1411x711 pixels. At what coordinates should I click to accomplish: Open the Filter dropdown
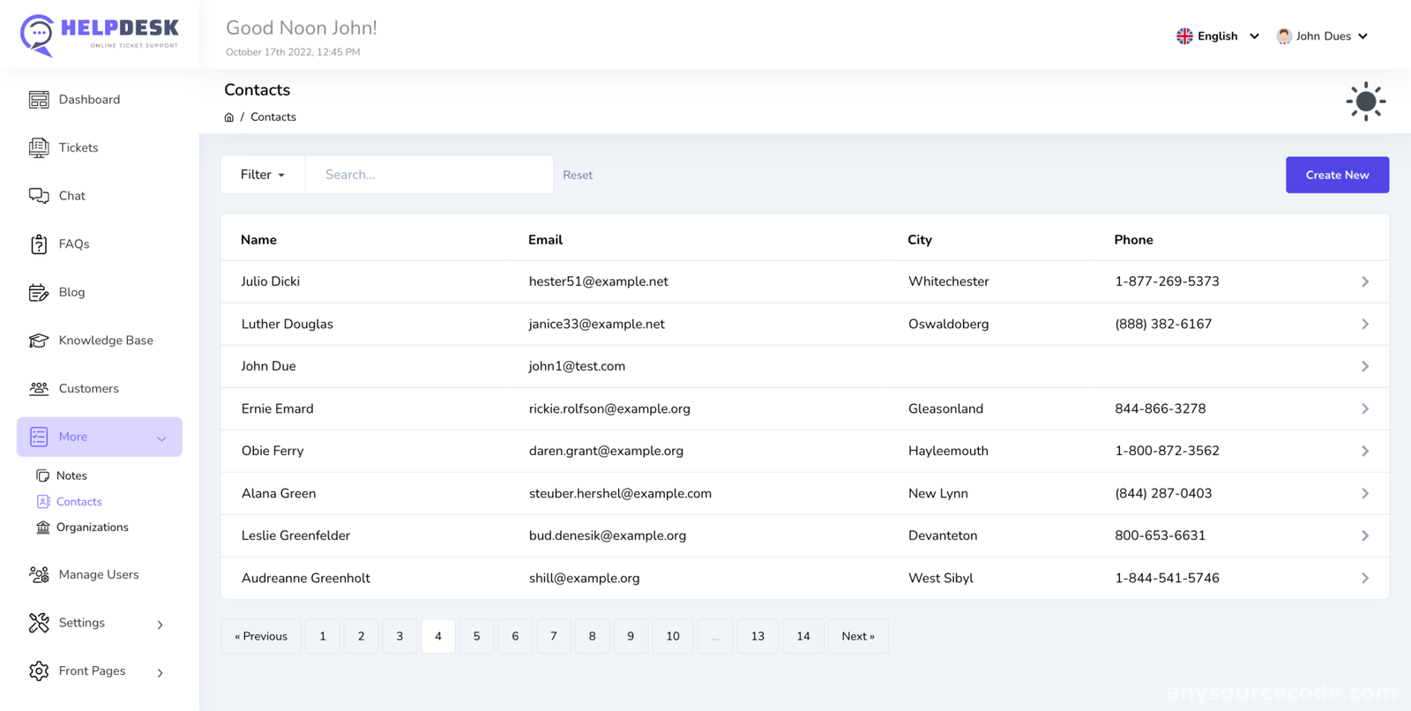click(x=263, y=175)
